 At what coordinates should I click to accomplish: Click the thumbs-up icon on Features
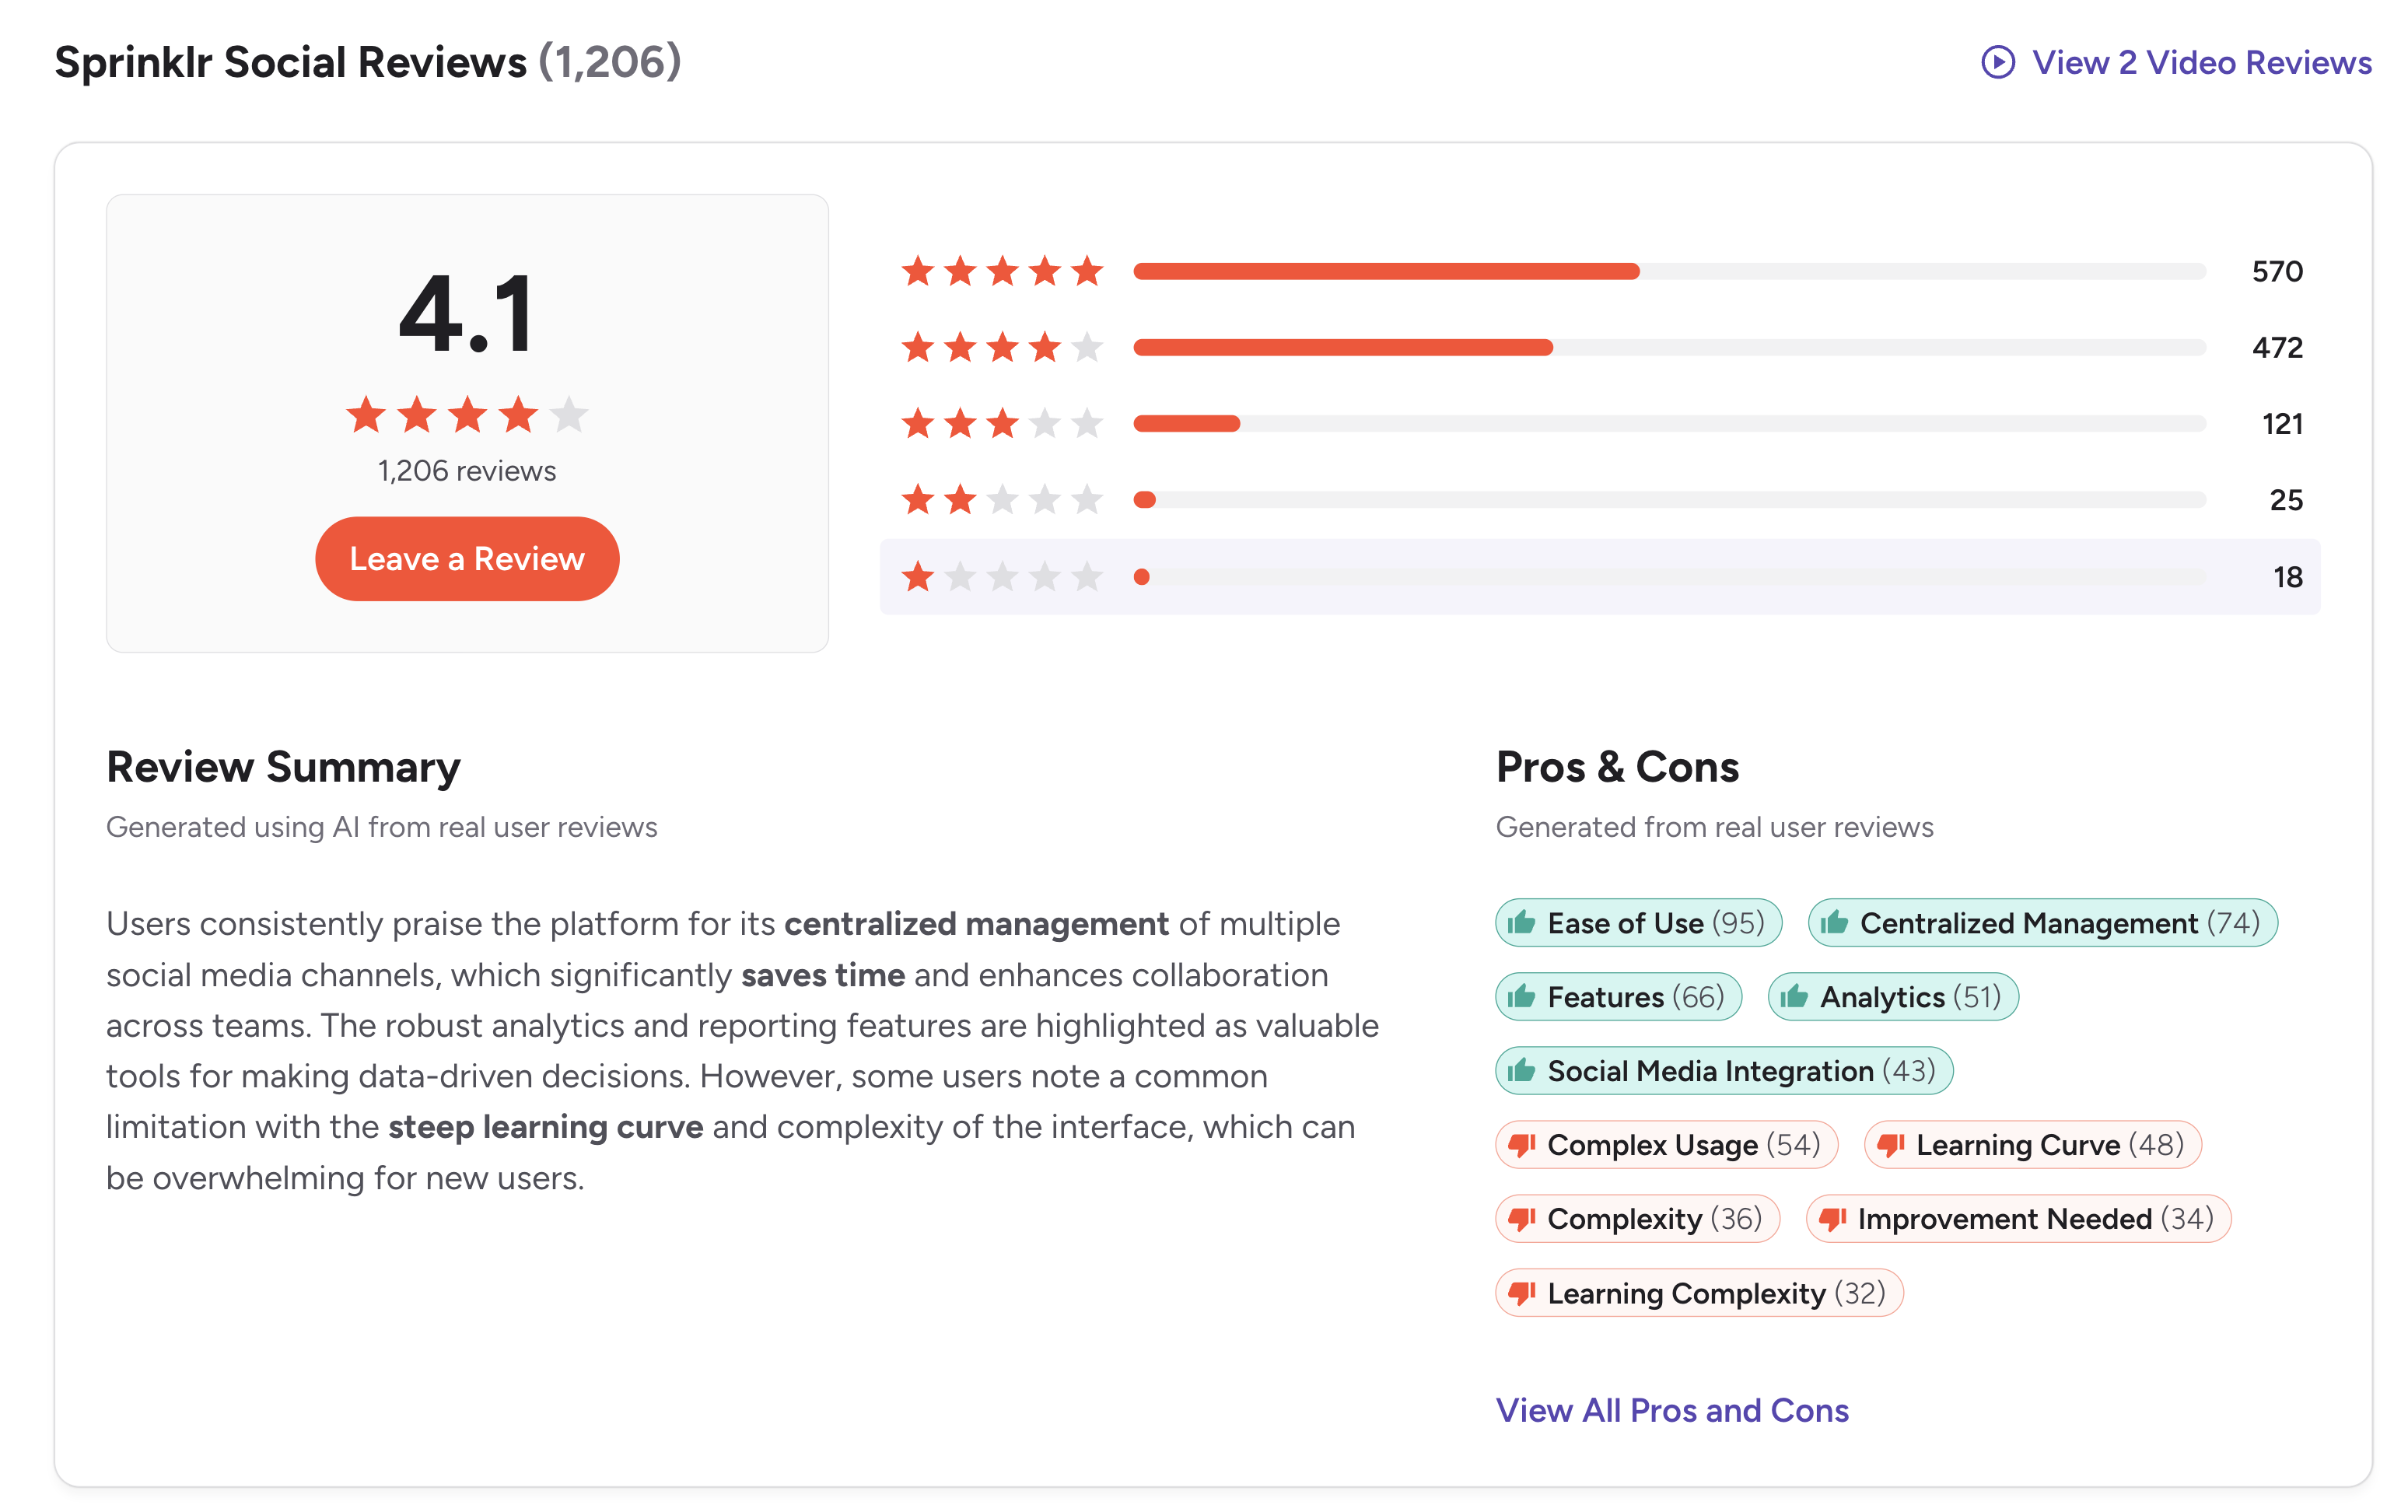tap(1521, 996)
